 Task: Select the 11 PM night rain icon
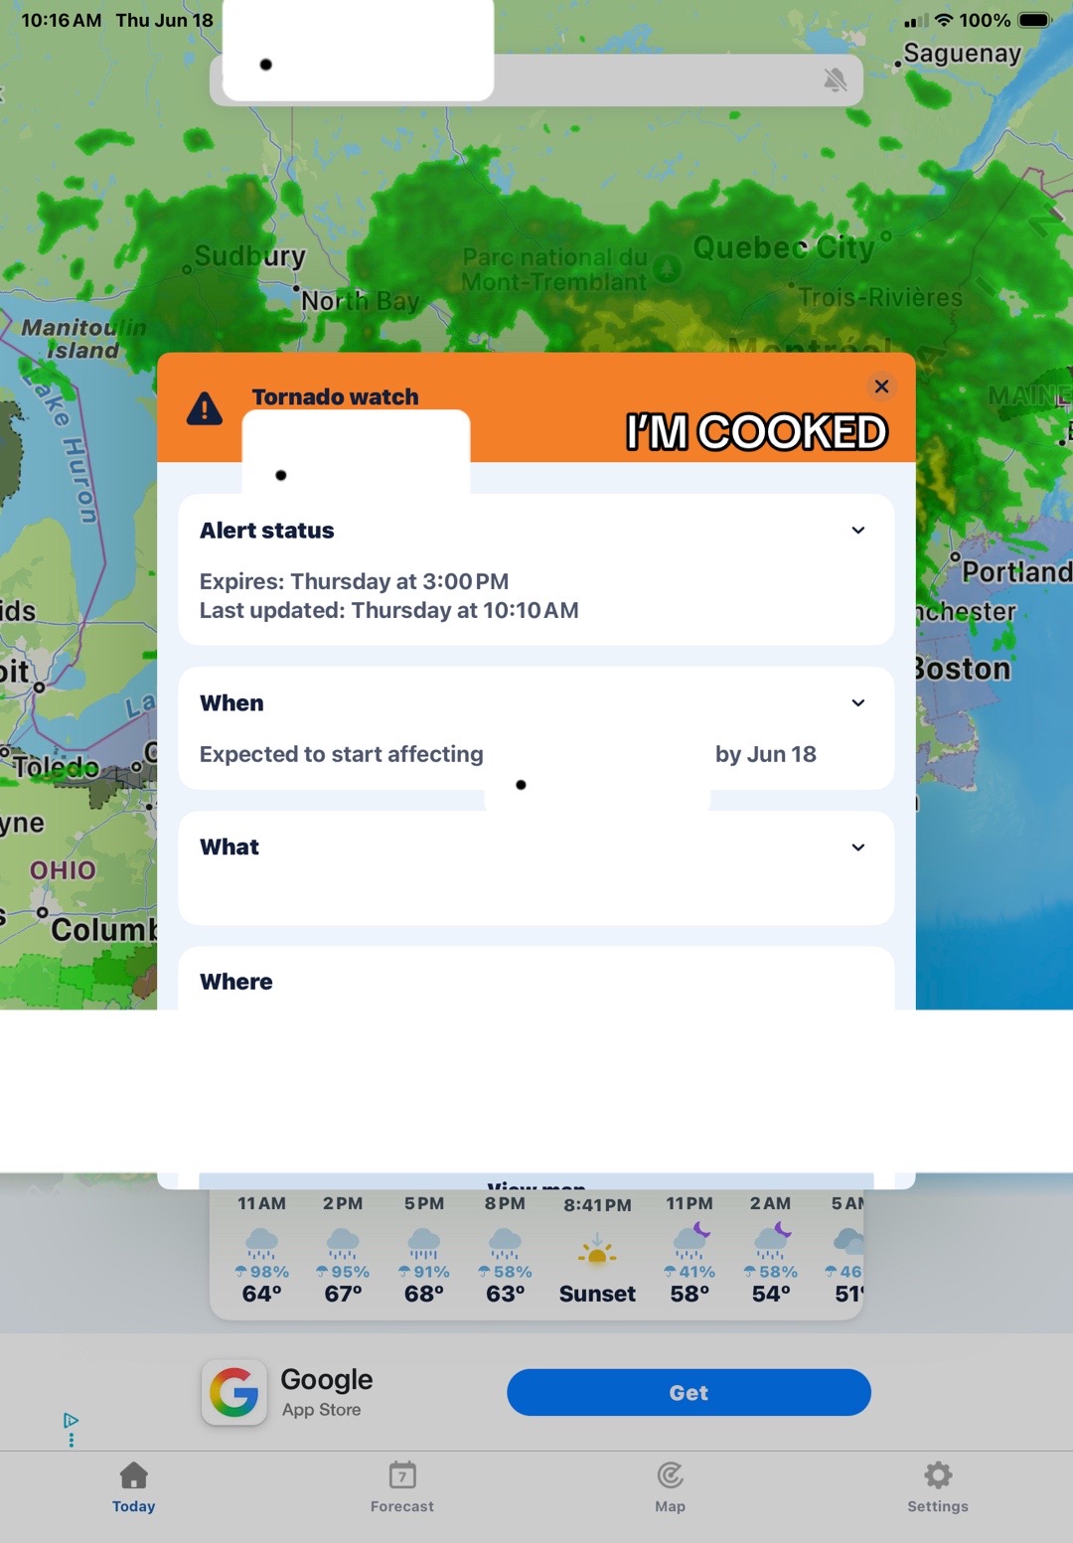691,1239
